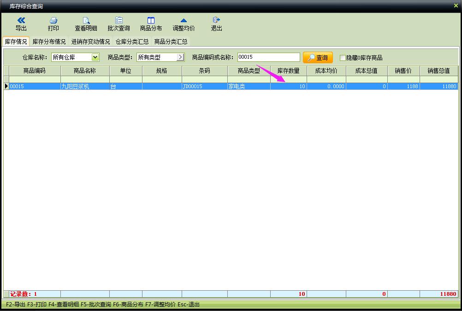Click the 条码 column header
This screenshot has height=311, width=462.
[x=204, y=71]
